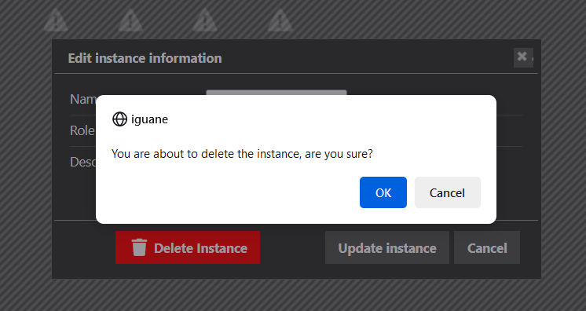Screen dimensions: 586x311
Task: Click the Desc field label
Action: click(83, 162)
